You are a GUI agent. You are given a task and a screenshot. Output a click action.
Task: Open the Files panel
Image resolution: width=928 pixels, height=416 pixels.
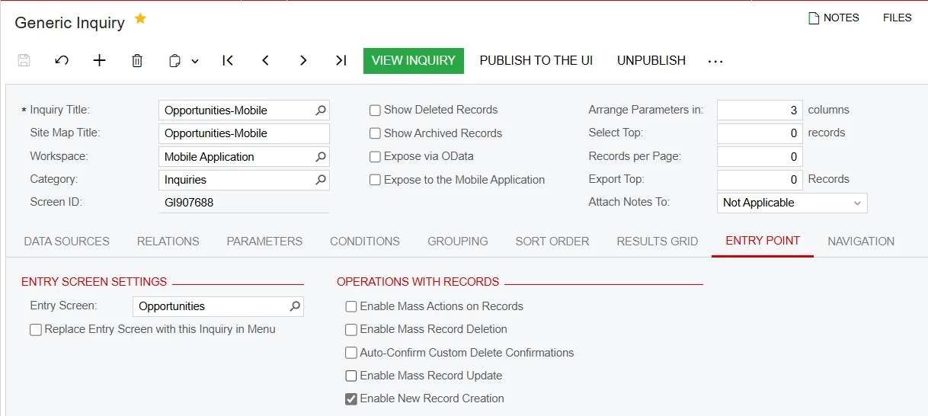pos(897,18)
